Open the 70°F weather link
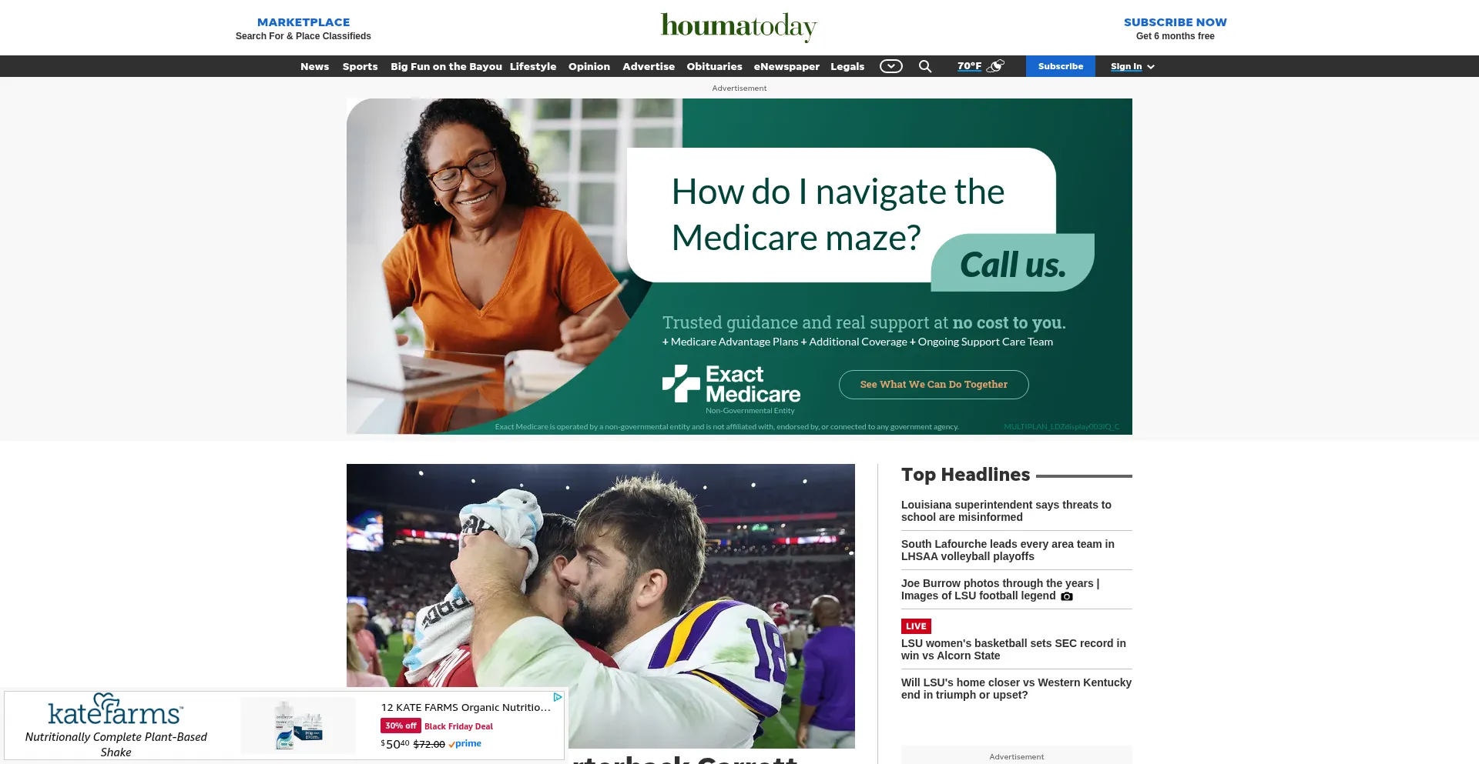Image resolution: width=1479 pixels, height=764 pixels. (969, 66)
